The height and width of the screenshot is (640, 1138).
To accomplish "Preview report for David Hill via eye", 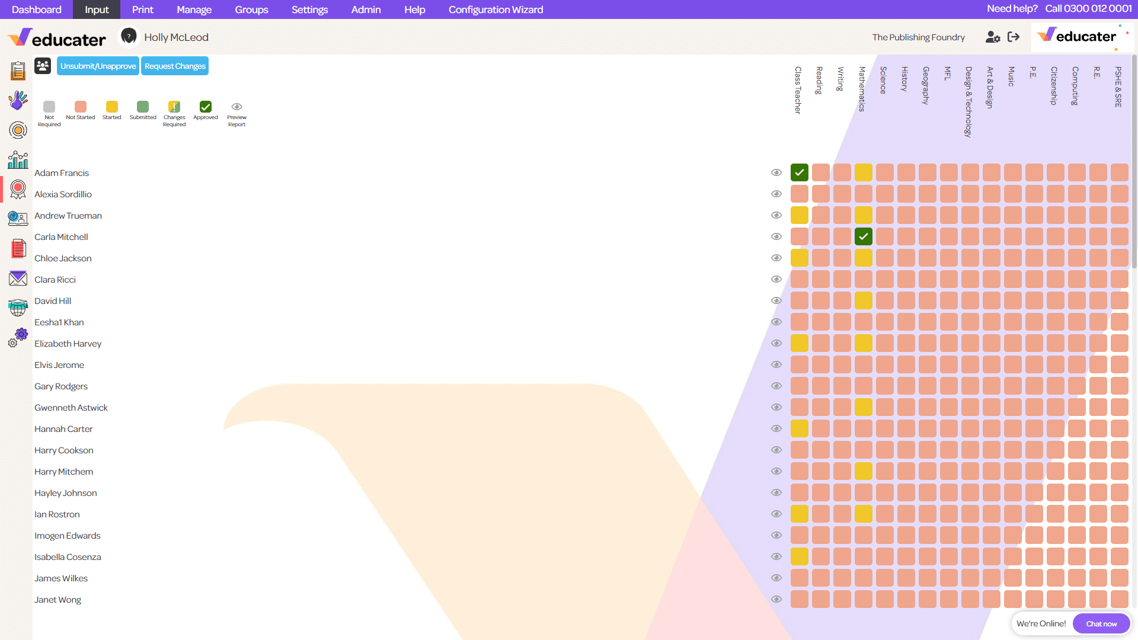I will 776,300.
